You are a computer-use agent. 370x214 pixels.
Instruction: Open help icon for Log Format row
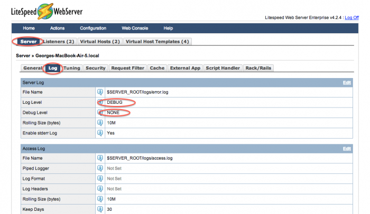pyautogui.click(x=100, y=179)
